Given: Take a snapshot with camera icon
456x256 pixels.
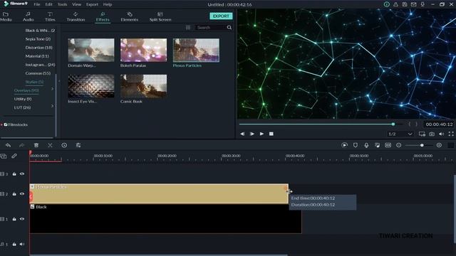Looking at the screenshot, I should (x=432, y=134).
